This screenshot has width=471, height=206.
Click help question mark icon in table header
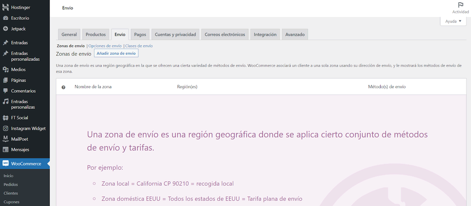[63, 87]
